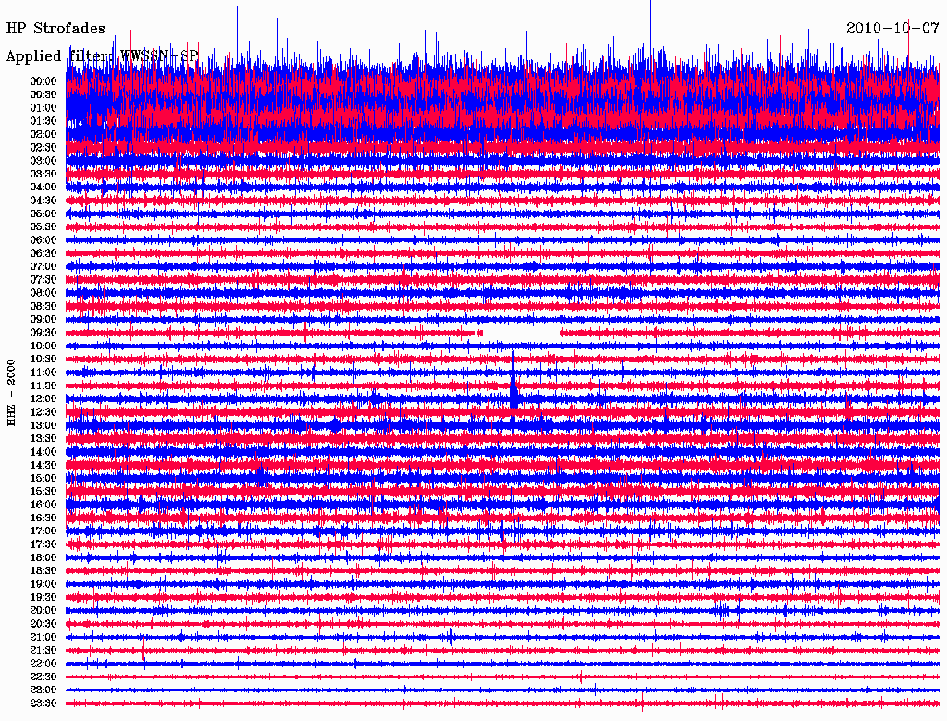Click the 04:00 time label
Screen dimensions: 947x721
tap(43, 188)
